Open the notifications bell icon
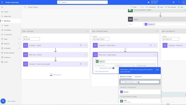 (149, 2)
